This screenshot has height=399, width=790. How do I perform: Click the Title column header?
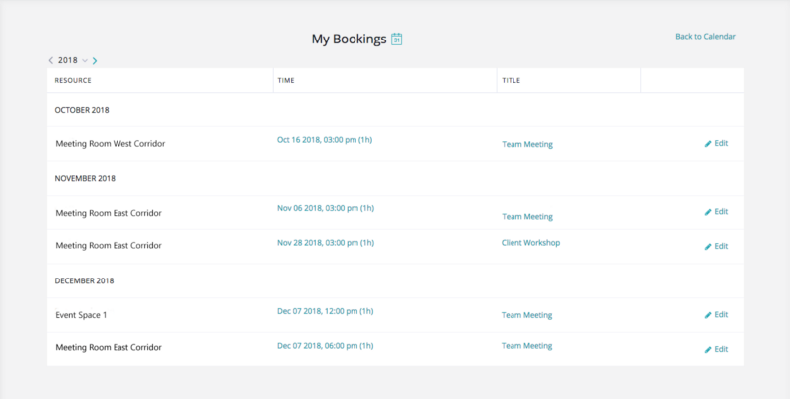511,80
